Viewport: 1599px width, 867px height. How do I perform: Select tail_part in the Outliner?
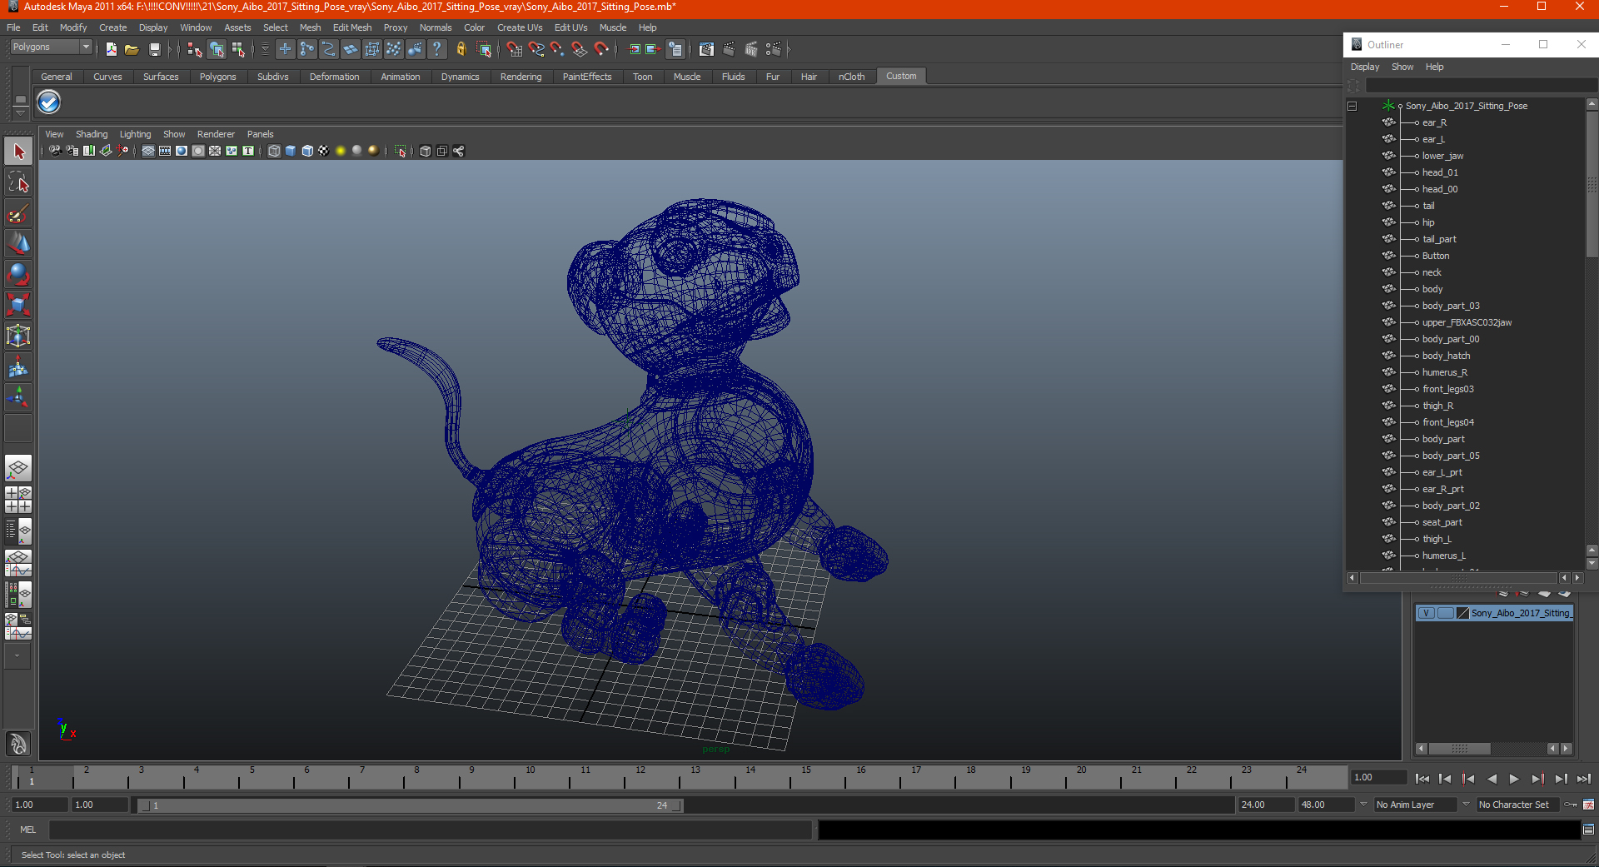(x=1439, y=239)
